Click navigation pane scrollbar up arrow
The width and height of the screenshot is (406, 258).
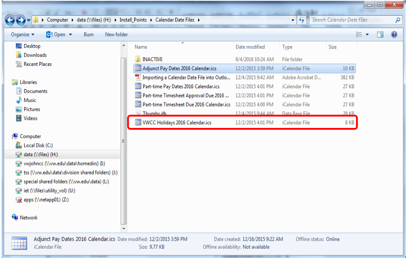pyautogui.click(x=124, y=46)
